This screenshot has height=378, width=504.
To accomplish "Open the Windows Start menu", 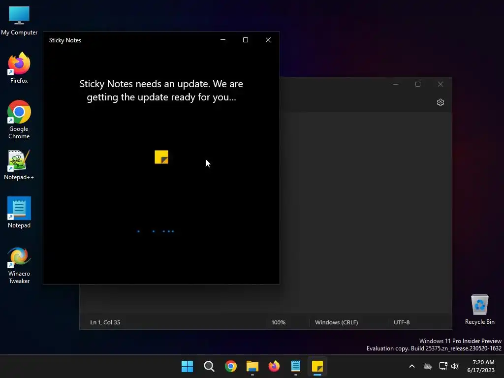I will click(x=187, y=366).
